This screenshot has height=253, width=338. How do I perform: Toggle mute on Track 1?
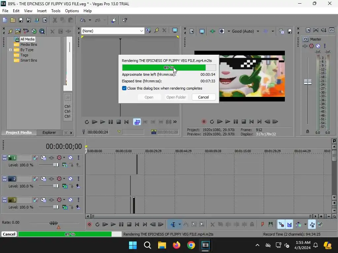[x=70, y=158]
